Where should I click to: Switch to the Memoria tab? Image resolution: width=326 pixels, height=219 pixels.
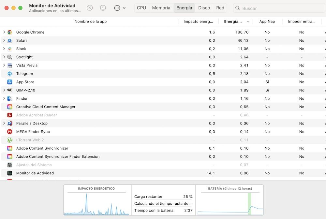pos(161,8)
